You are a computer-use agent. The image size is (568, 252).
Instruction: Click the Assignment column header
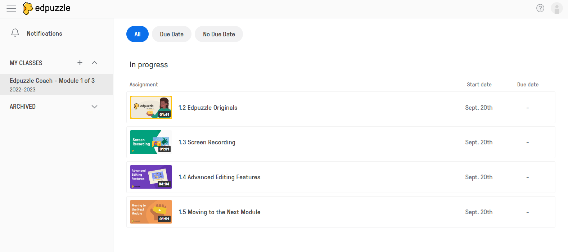tap(144, 85)
